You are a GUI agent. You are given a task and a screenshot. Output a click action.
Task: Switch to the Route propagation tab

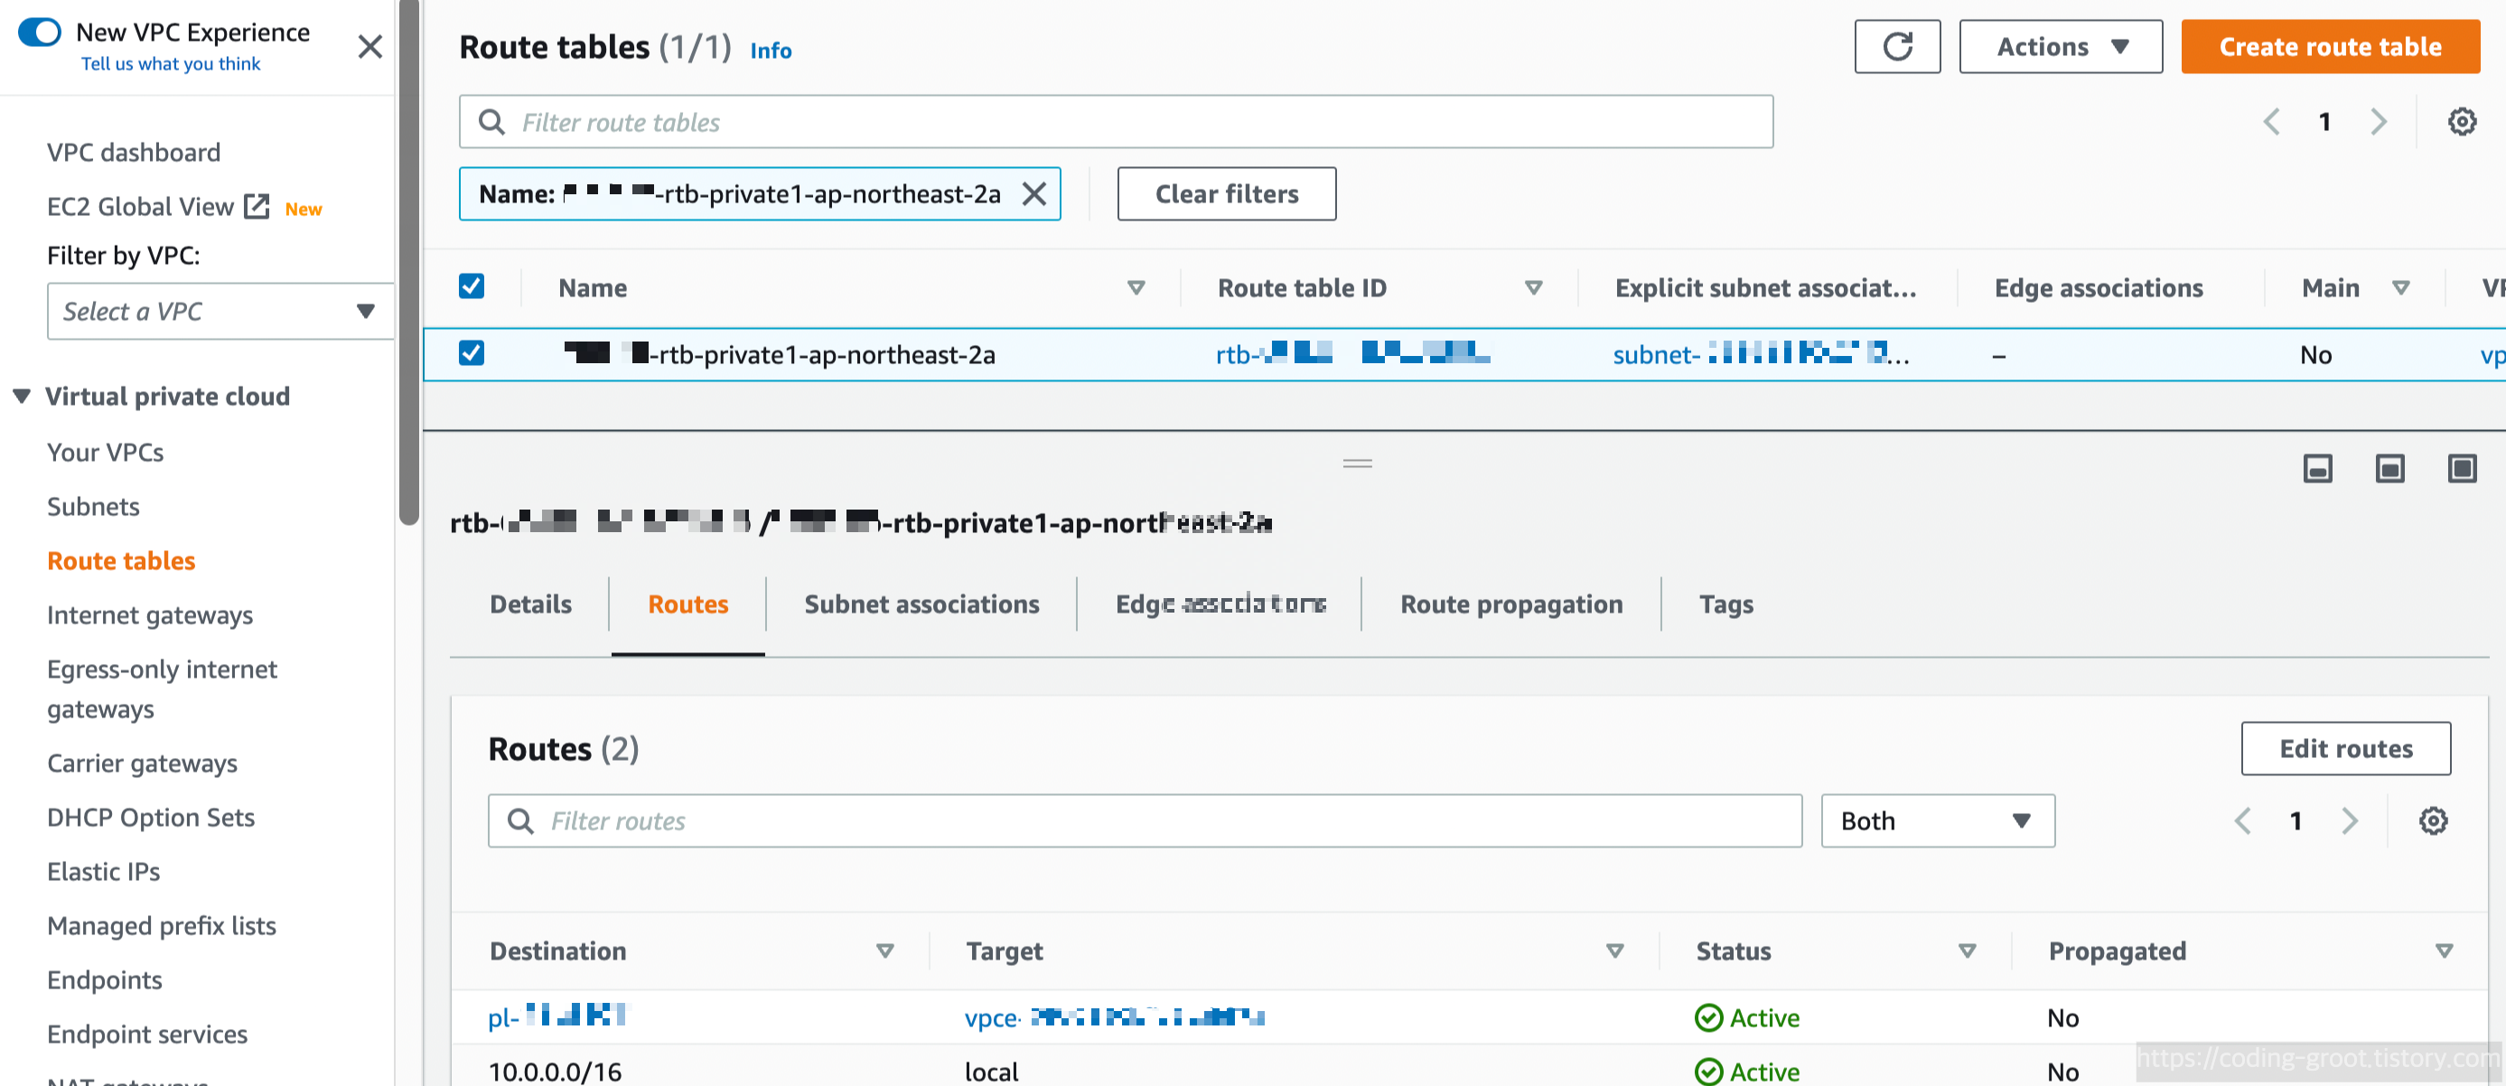coord(1510,604)
